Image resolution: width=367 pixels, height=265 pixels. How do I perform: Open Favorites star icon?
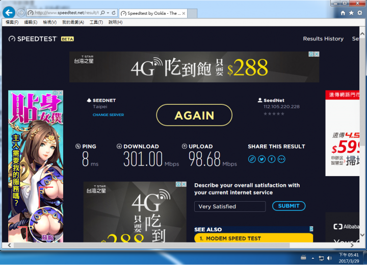coord(351,13)
